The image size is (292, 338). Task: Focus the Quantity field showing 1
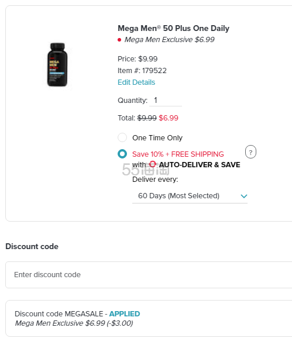pos(166,101)
